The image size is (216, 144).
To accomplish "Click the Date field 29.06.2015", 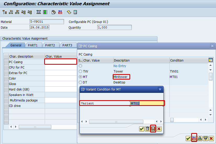I will coord(39,27).
